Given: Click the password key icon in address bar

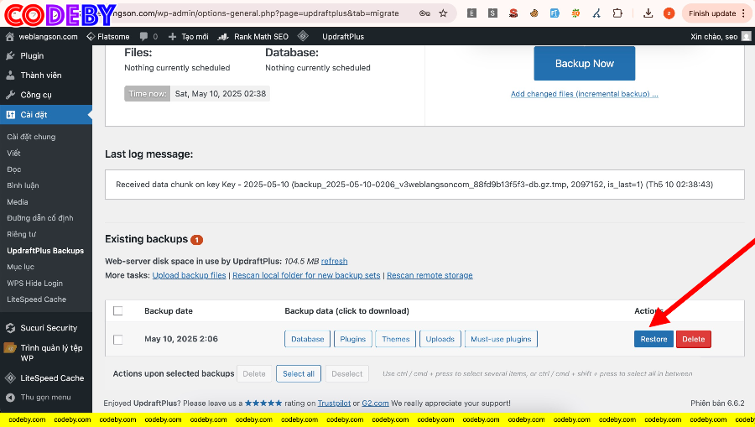Looking at the screenshot, I should 424,13.
